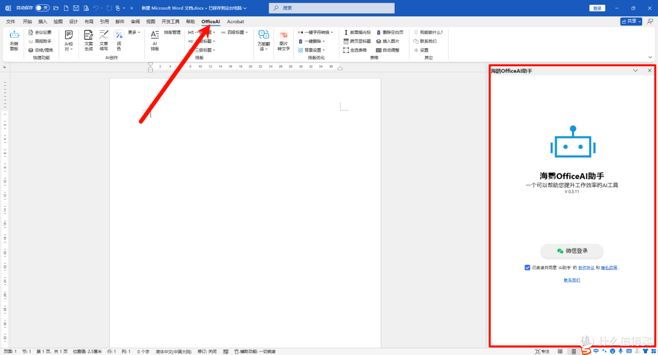Screen dimensions: 658x355
Task: Click 联系我们 in the ribbon
Action: click(425, 41)
